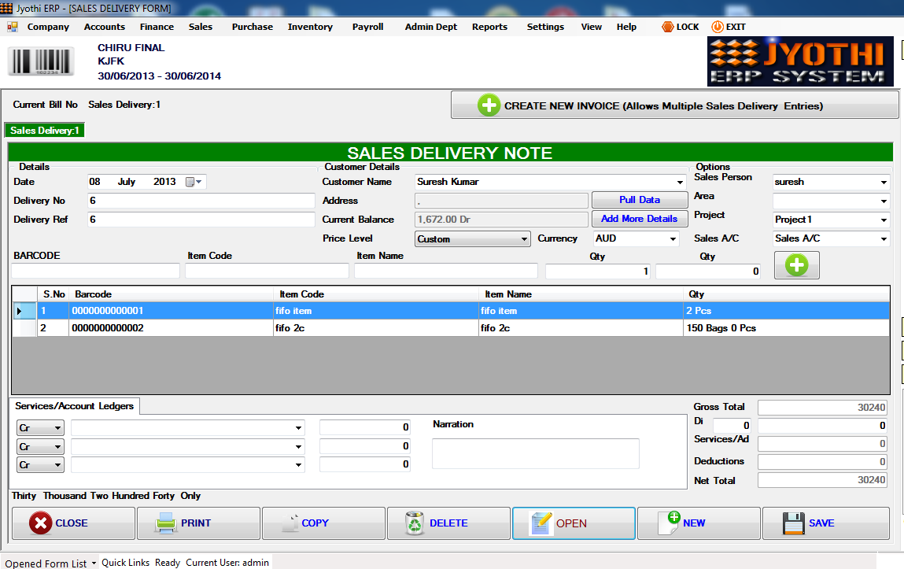Click the recycle icon on the DELETE button

tap(415, 522)
